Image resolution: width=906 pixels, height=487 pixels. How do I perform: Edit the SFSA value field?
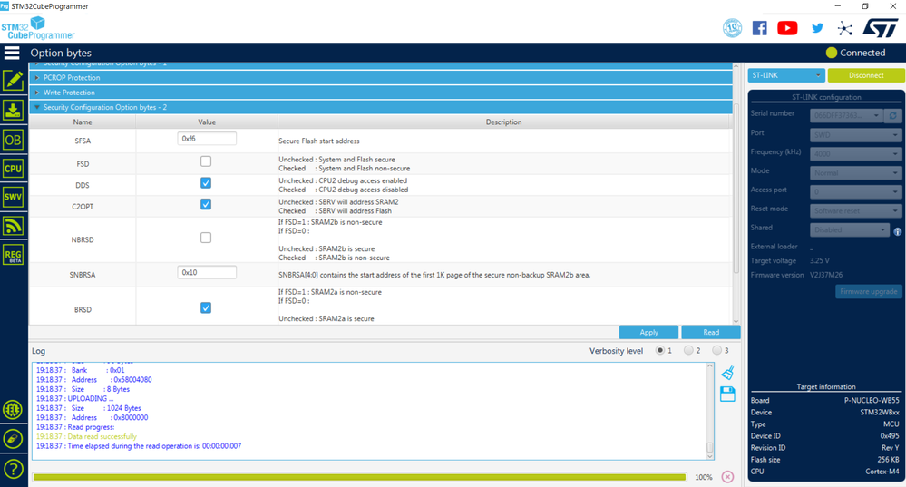[x=206, y=139]
